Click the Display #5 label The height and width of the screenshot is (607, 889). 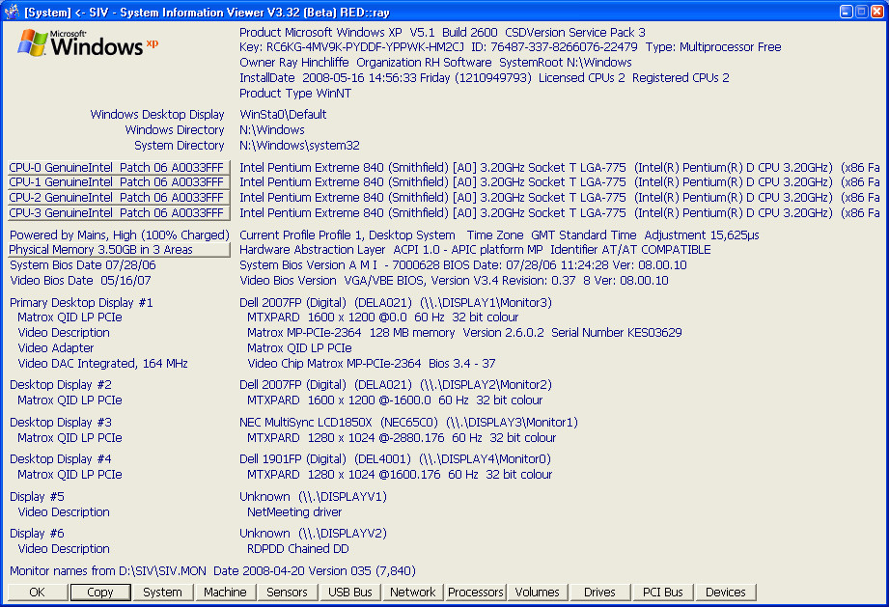[x=37, y=496]
